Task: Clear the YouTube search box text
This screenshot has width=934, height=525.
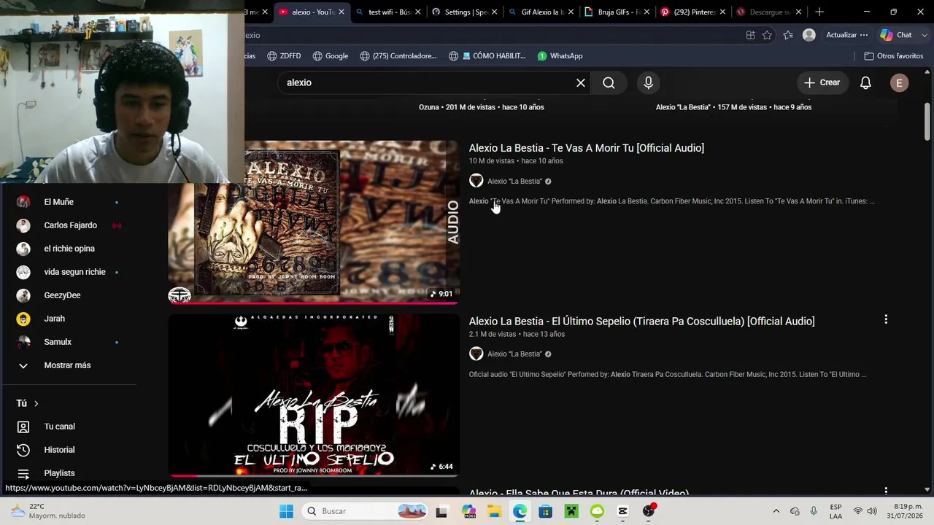Action: pos(581,82)
